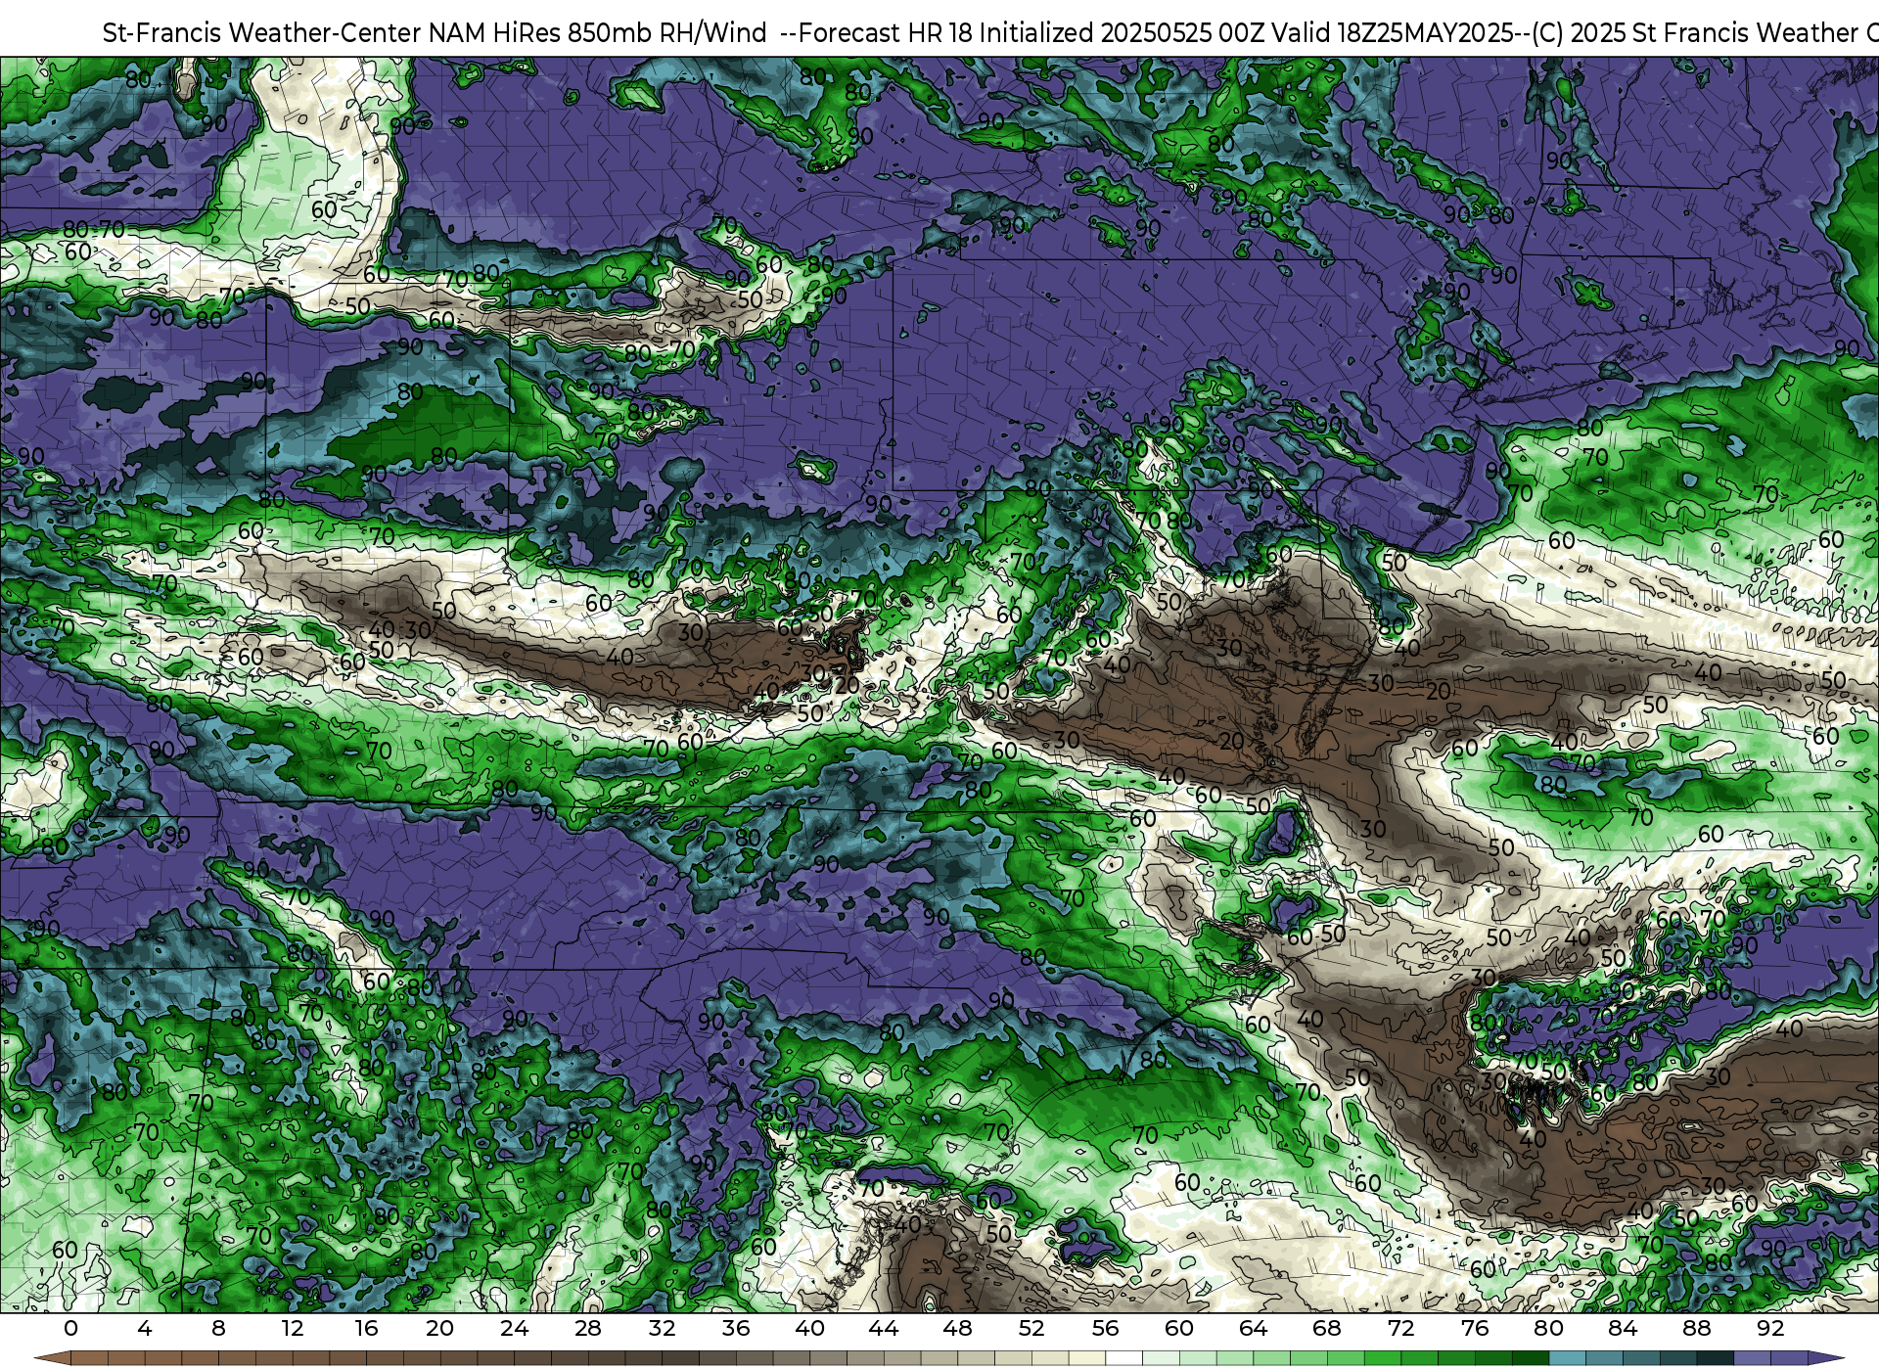1879x1370 pixels.
Task: Click the color scale tick label 0
Action: 70,1328
